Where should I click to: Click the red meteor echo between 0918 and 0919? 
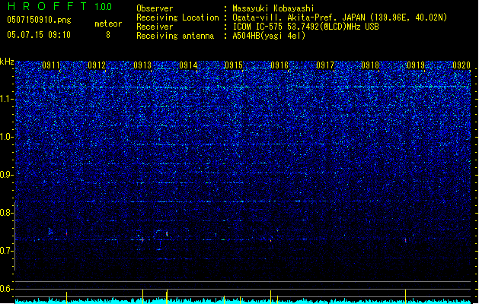pos(406,240)
